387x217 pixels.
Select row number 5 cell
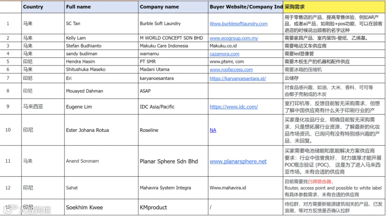coord(11,61)
